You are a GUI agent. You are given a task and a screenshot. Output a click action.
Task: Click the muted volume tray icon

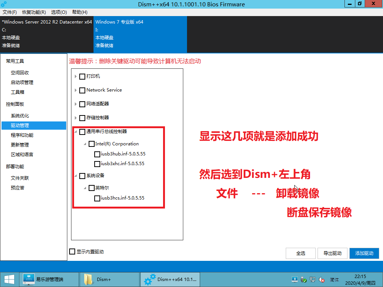click(321, 280)
